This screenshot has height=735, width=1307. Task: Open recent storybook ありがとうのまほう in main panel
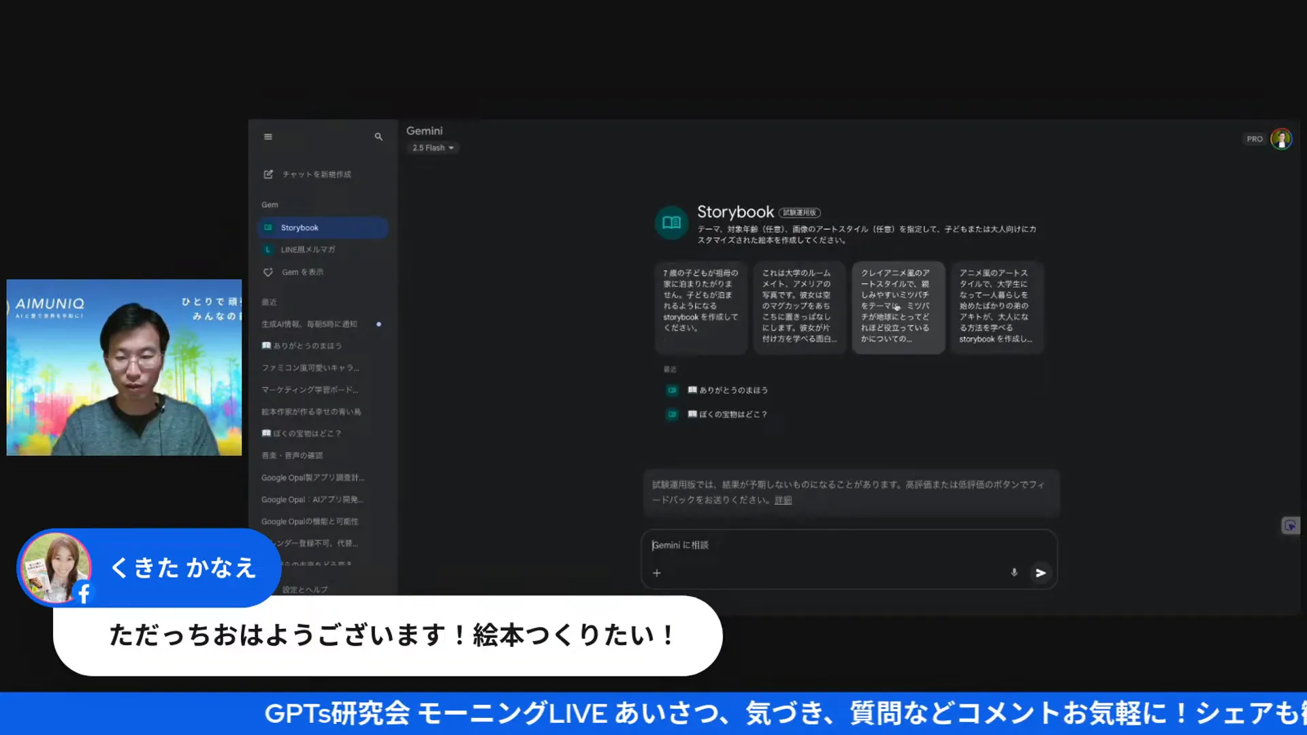point(728,390)
